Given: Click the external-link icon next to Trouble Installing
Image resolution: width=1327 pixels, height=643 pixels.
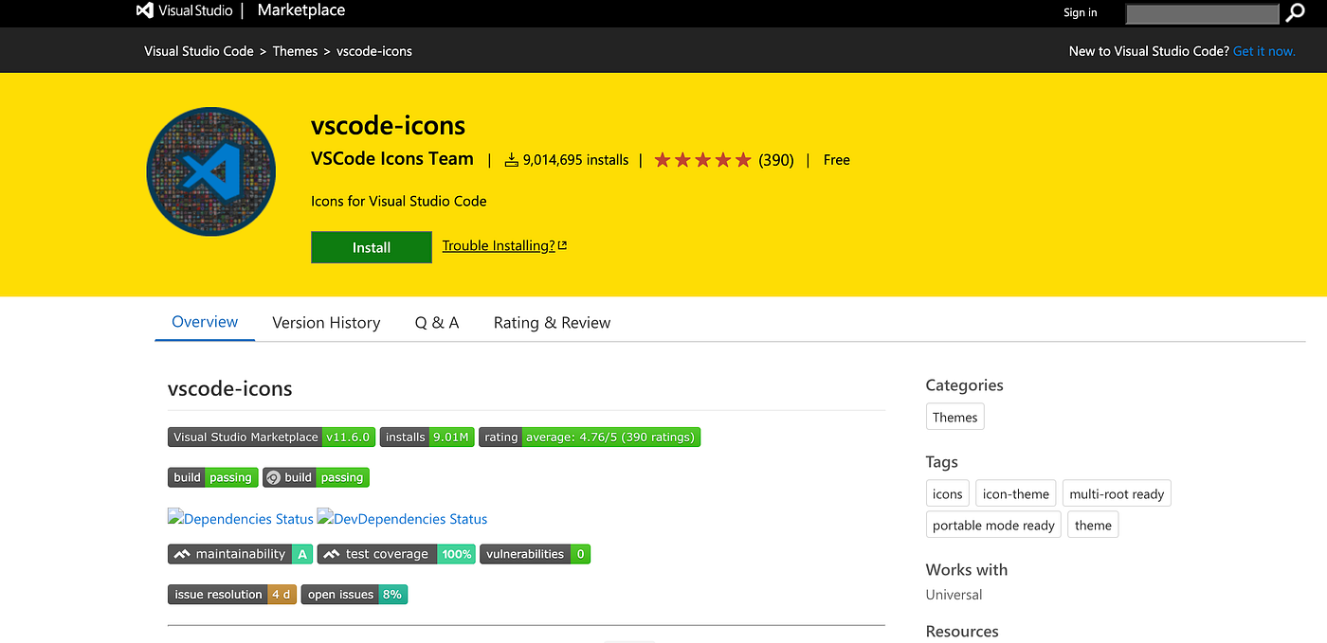Looking at the screenshot, I should [562, 243].
